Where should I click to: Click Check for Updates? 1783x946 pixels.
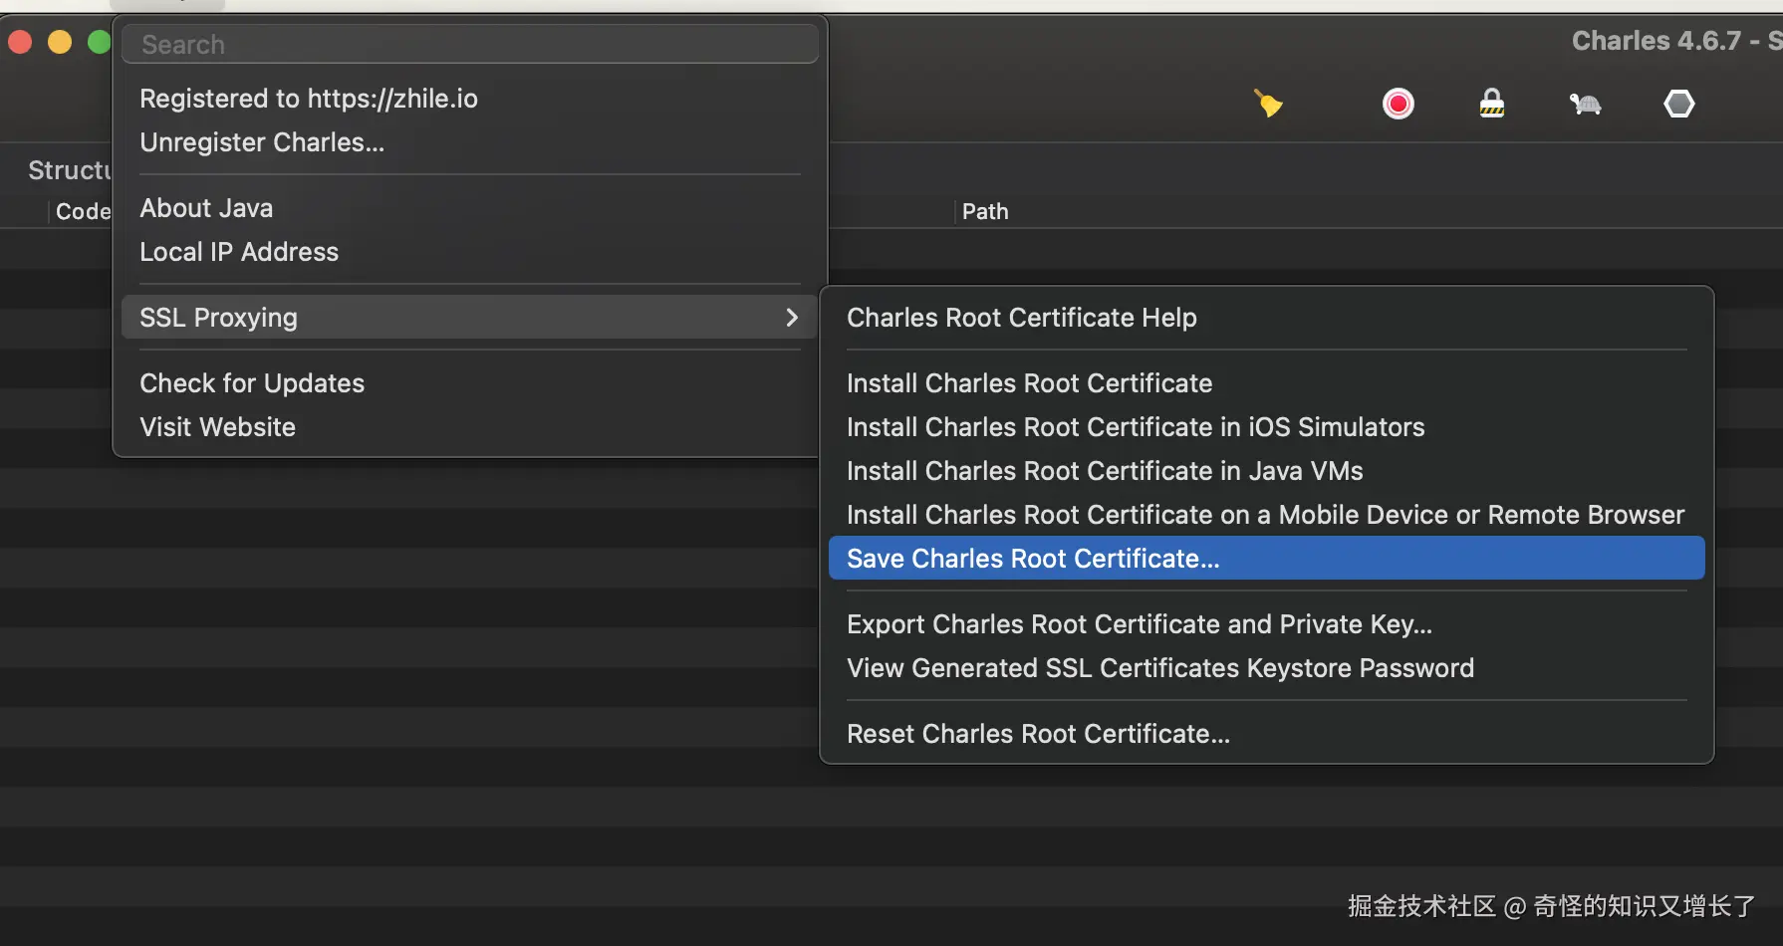252,383
